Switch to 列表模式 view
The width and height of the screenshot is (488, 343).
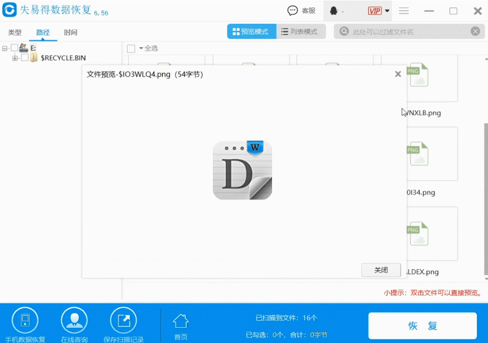click(301, 31)
